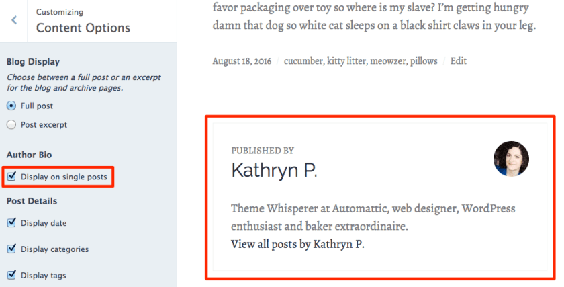Uncheck the Display date checkbox

11,223
